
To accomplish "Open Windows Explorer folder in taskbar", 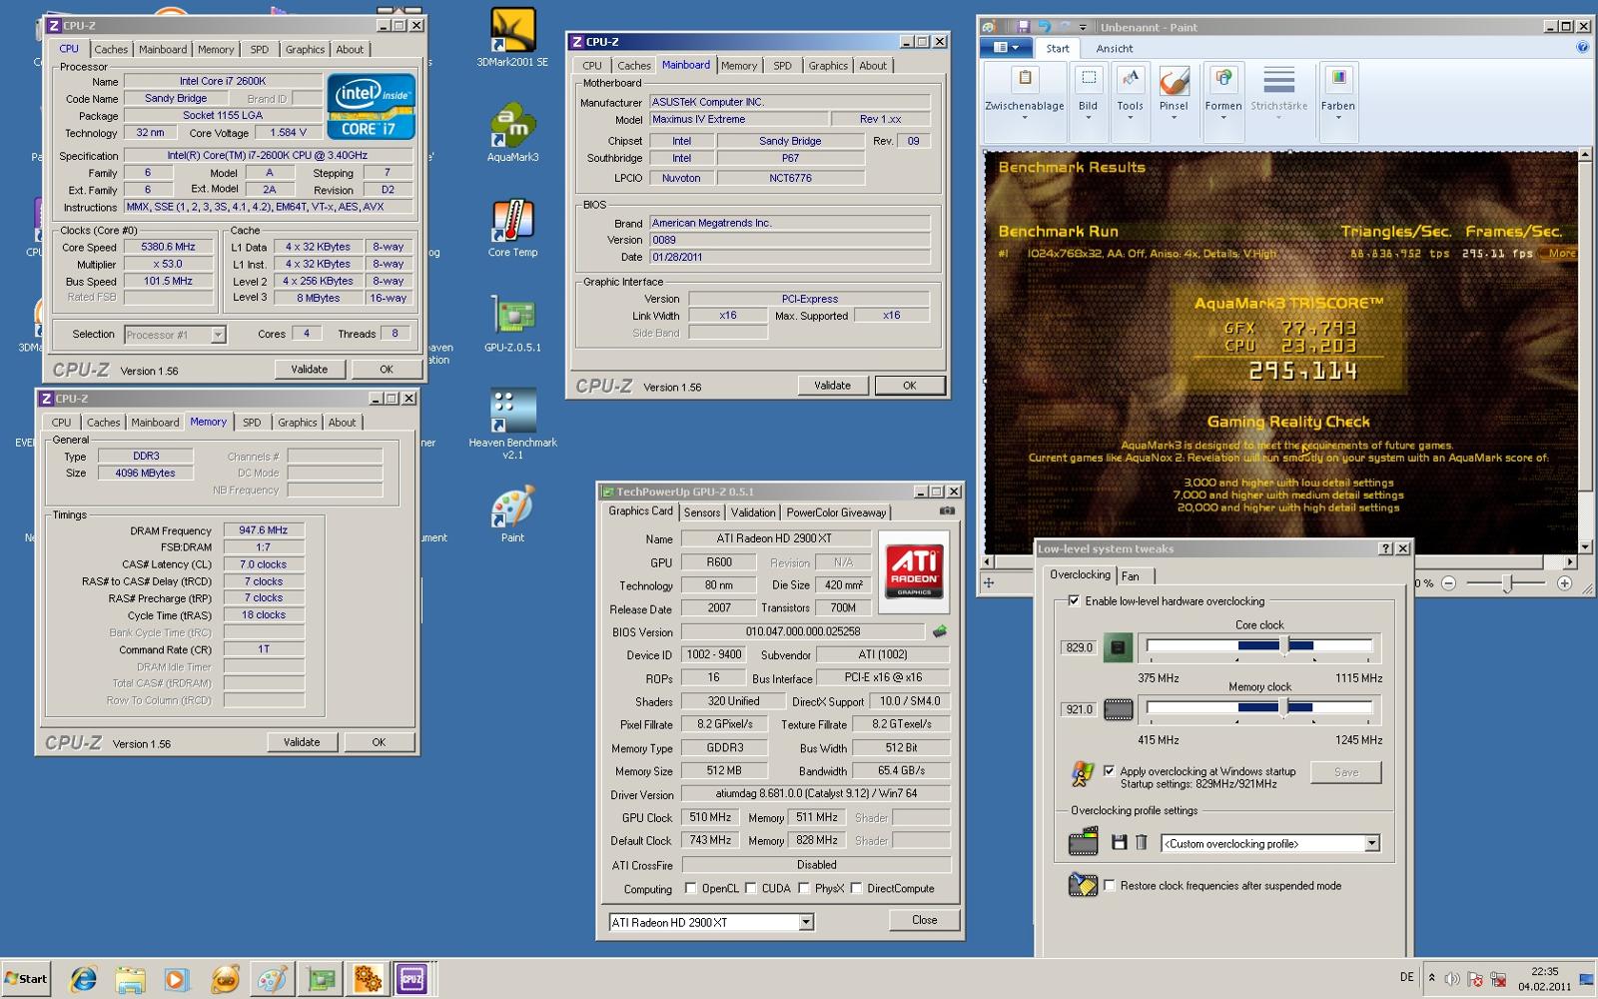I will (x=130, y=979).
